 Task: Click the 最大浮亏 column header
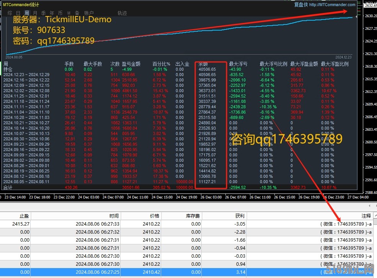(x=238, y=64)
